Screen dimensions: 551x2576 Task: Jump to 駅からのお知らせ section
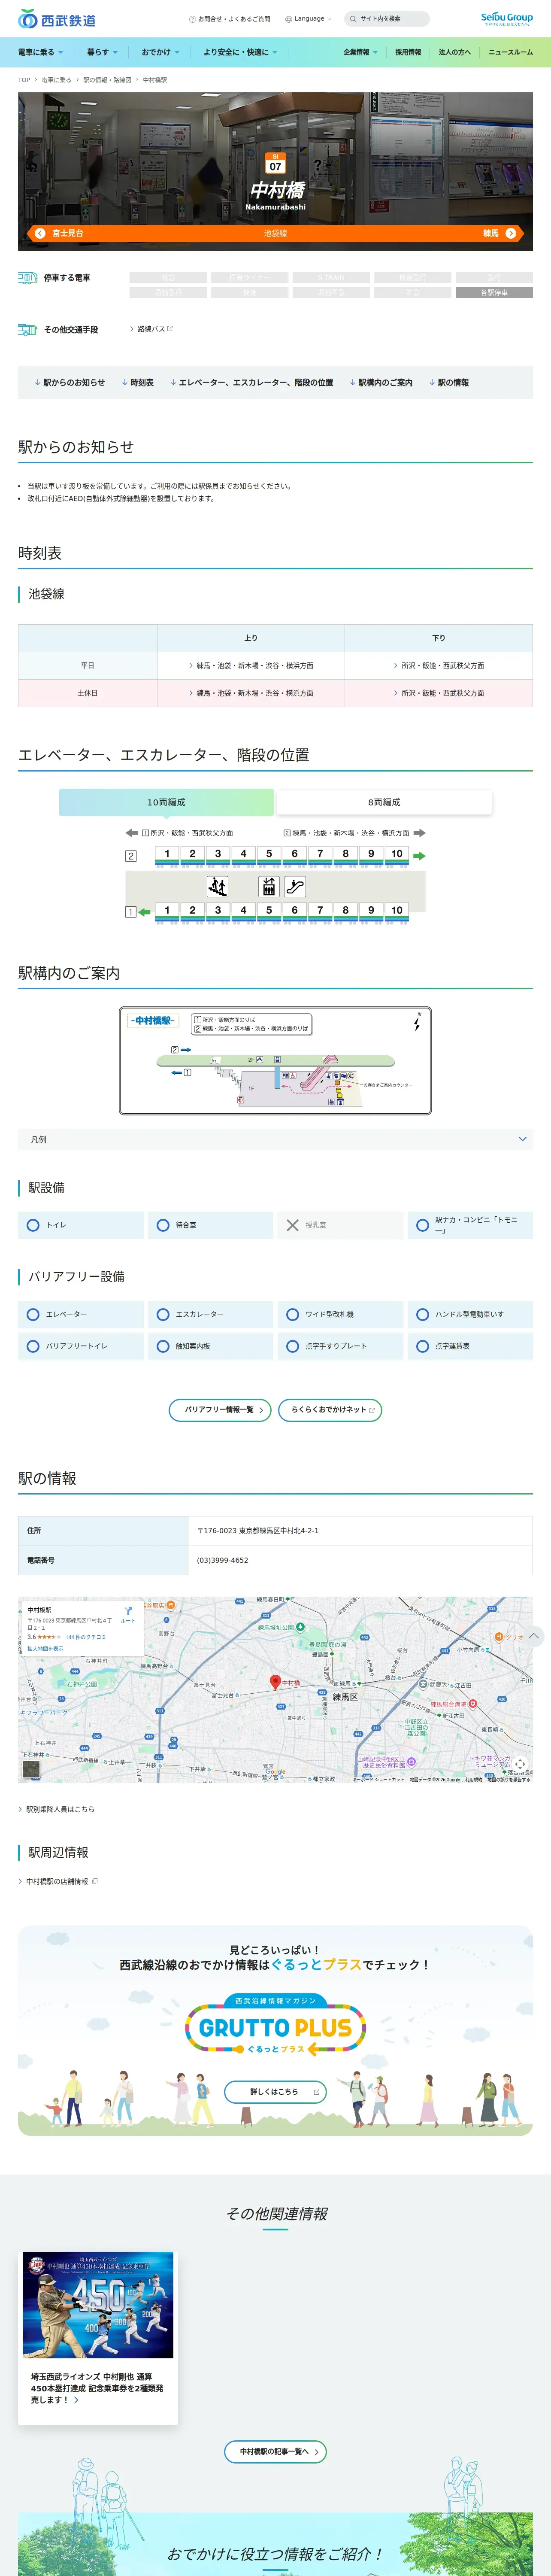pyautogui.click(x=69, y=383)
